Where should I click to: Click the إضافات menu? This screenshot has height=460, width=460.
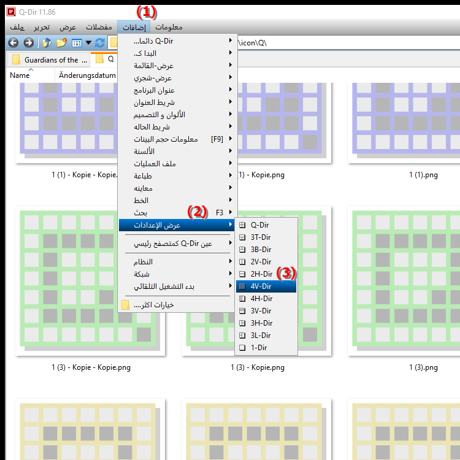[x=134, y=27]
